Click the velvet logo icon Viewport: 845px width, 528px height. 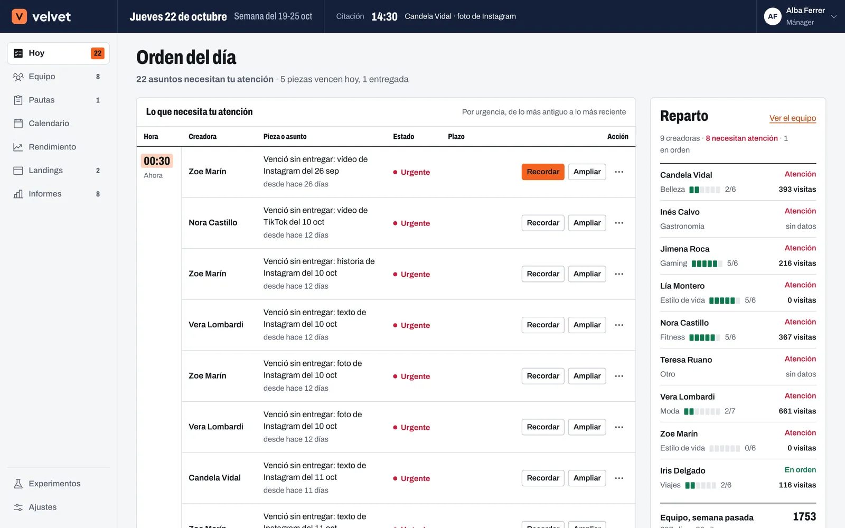click(20, 16)
